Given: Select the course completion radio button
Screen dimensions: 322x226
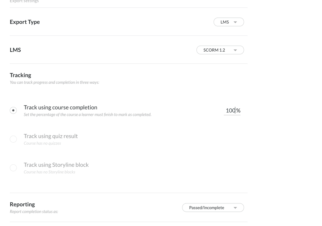Looking at the screenshot, I should pyautogui.click(x=13, y=110).
